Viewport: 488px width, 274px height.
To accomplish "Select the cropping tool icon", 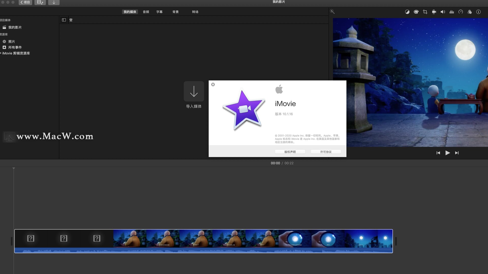I will click(x=425, y=12).
